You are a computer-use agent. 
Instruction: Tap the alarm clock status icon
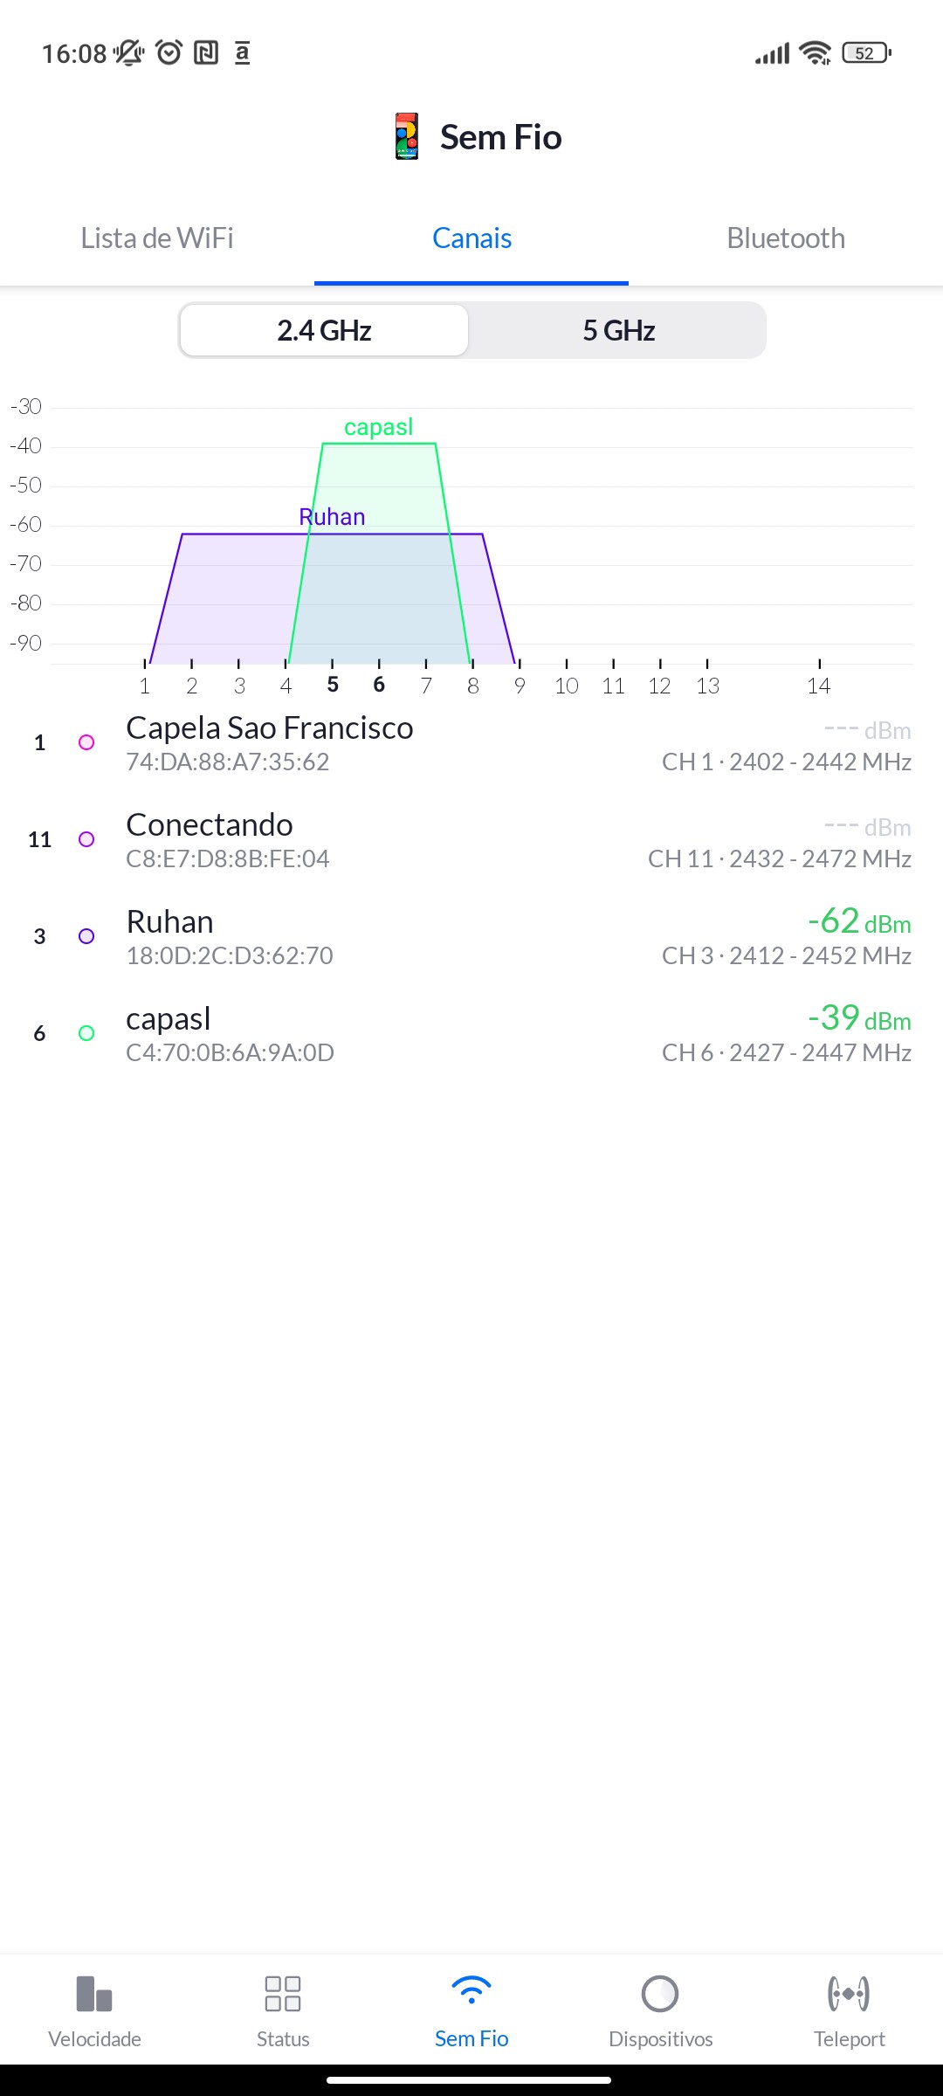click(x=169, y=53)
